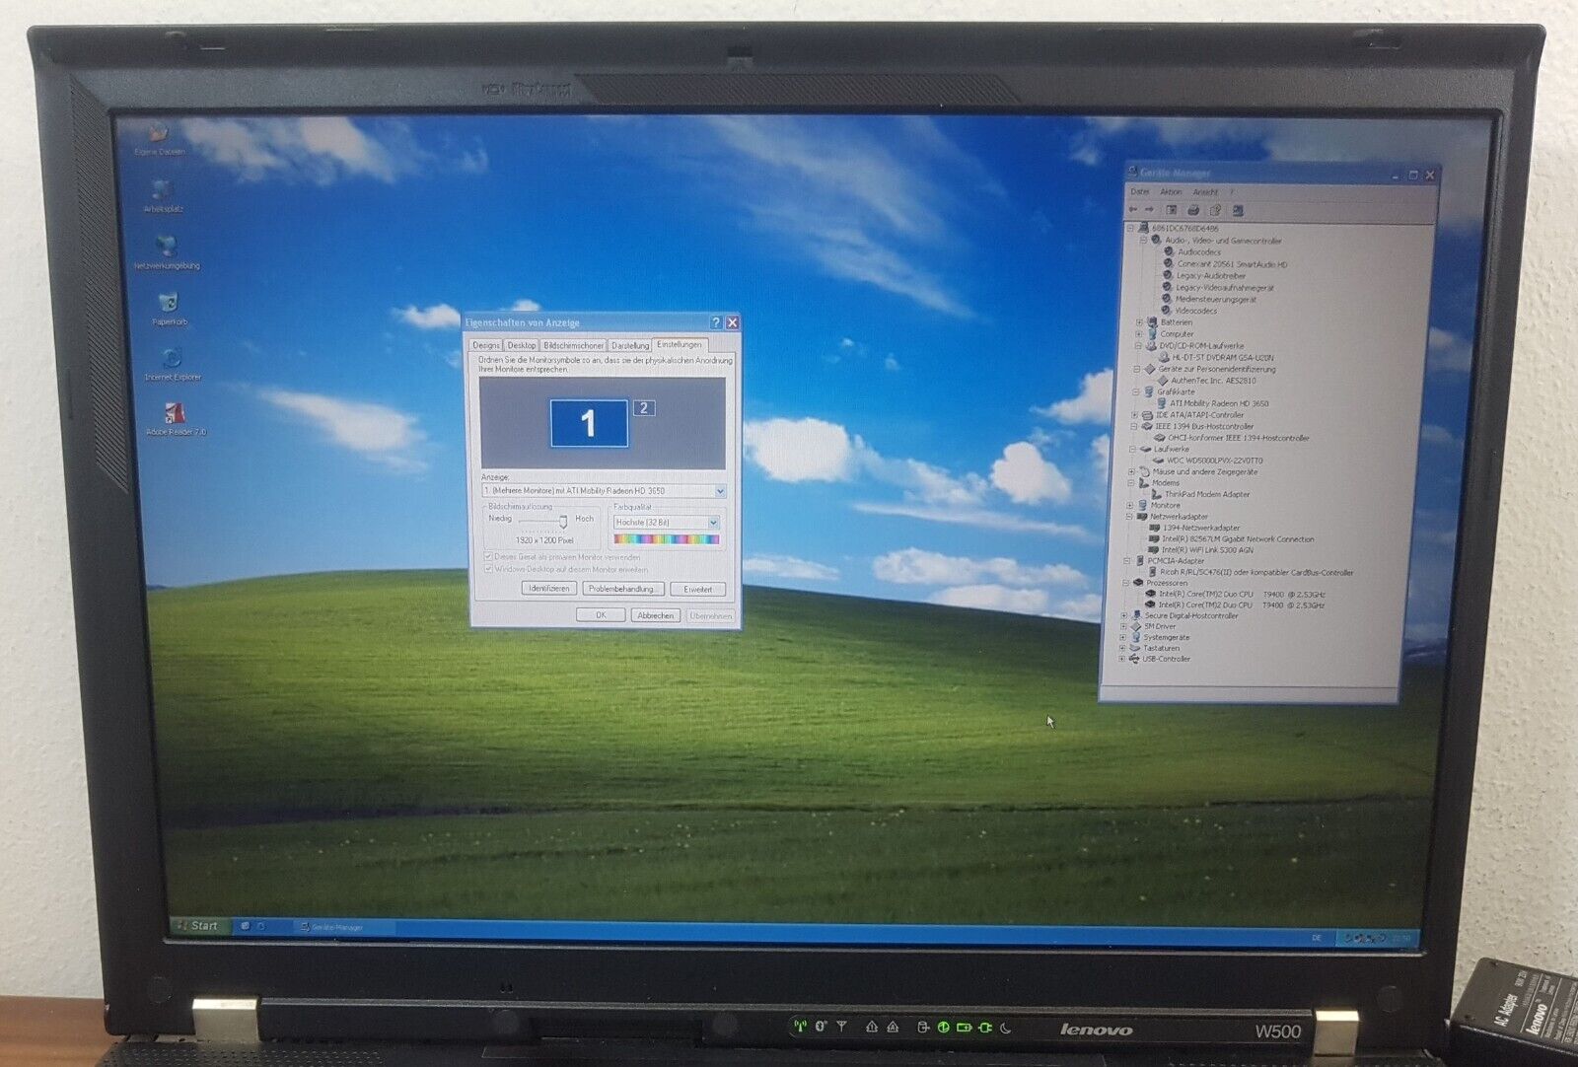
Task: Click the Back arrow in Geräte-Manager toolbar
Action: point(1132,210)
